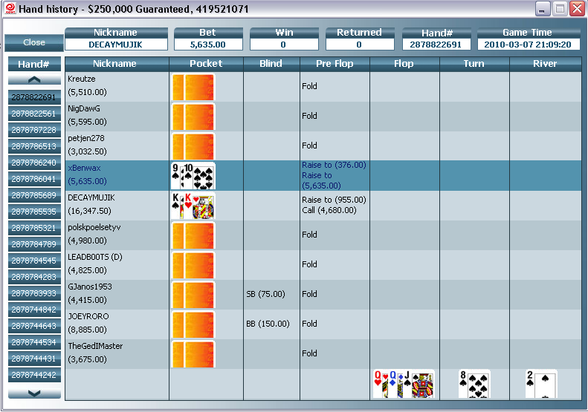This screenshot has height=412, width=588.
Task: Click the BB (150.00) blind entry
Action: click(x=268, y=324)
